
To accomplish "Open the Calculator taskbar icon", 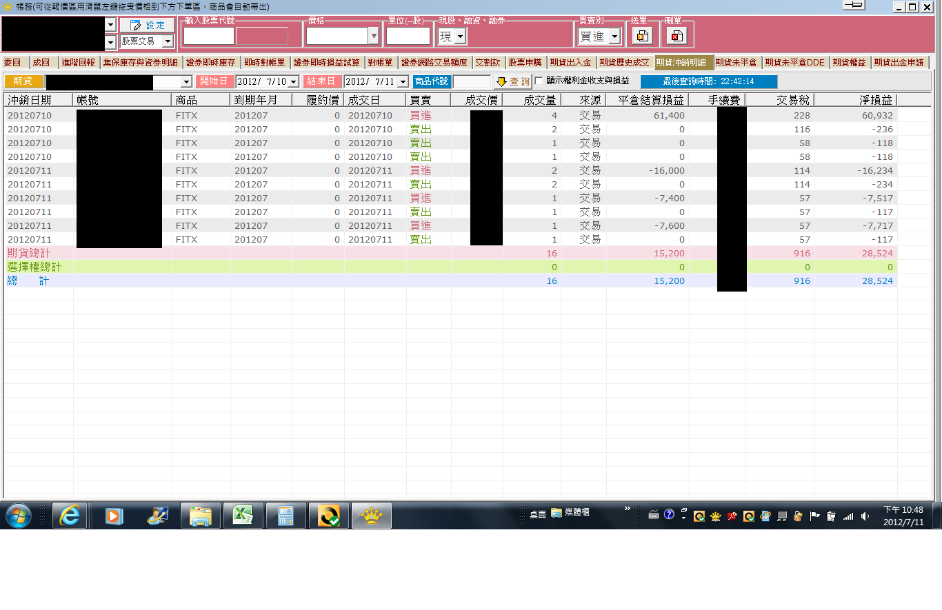I will click(x=286, y=516).
